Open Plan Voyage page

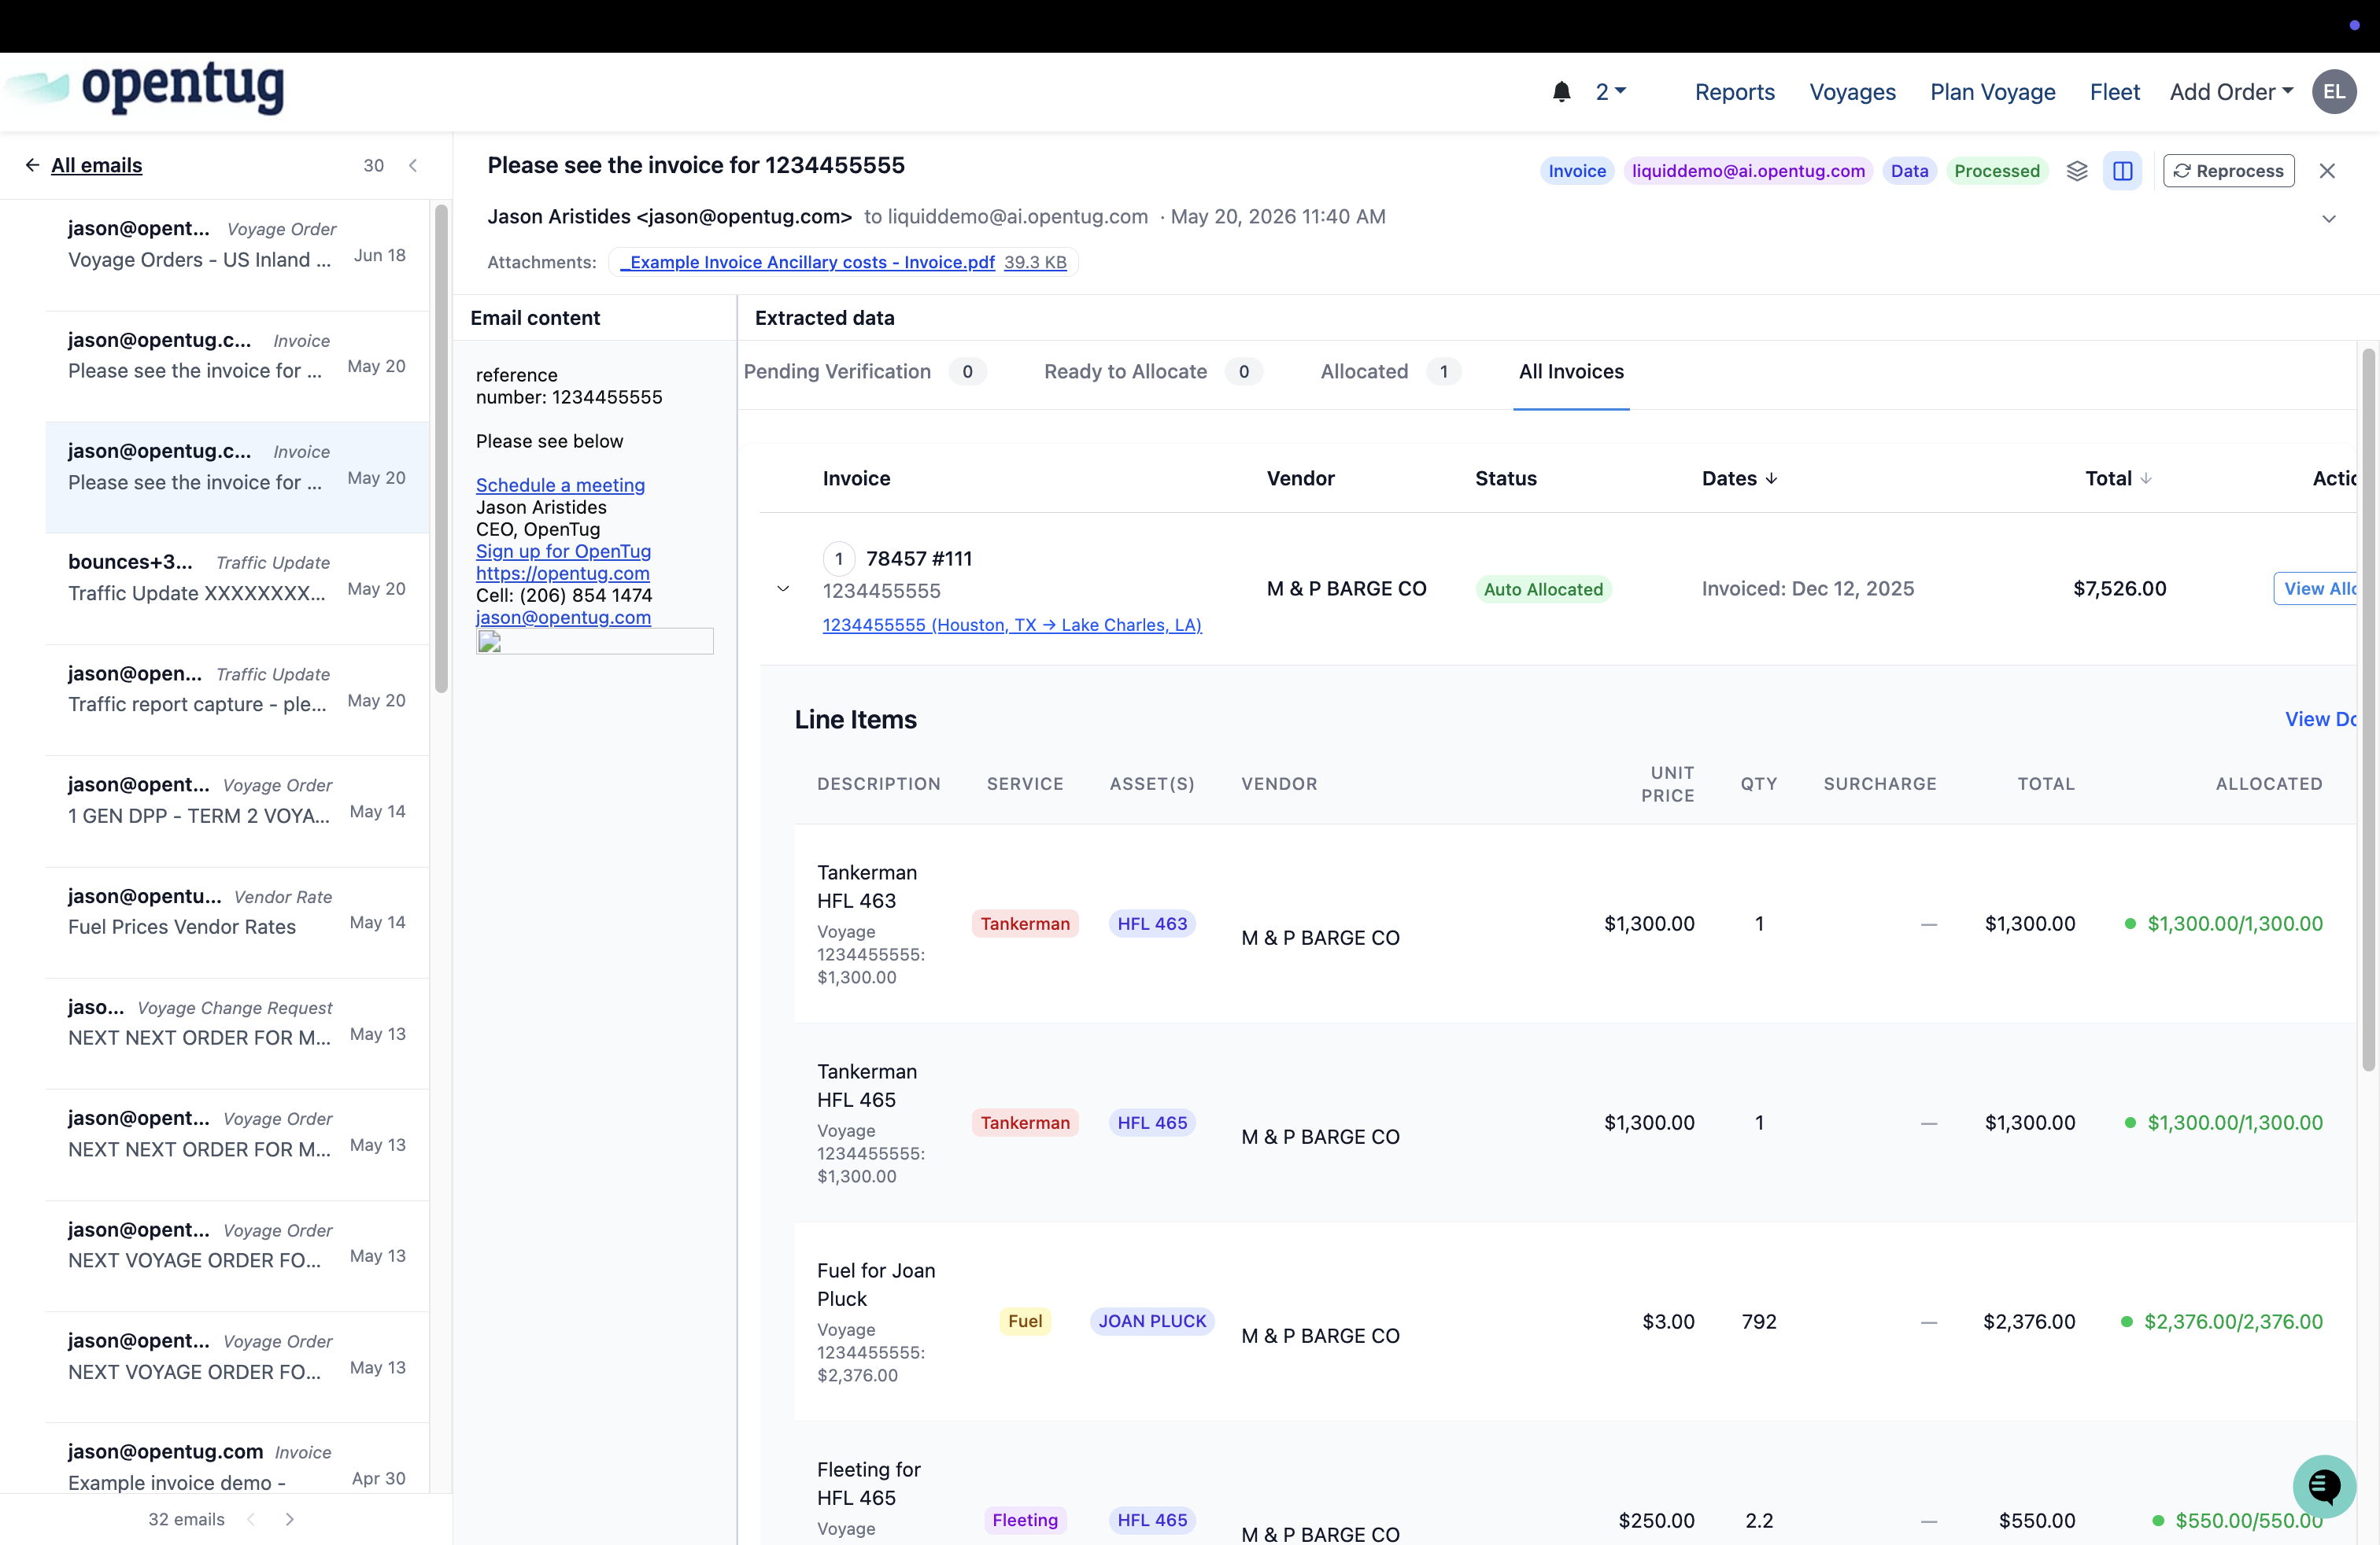[x=1992, y=92]
